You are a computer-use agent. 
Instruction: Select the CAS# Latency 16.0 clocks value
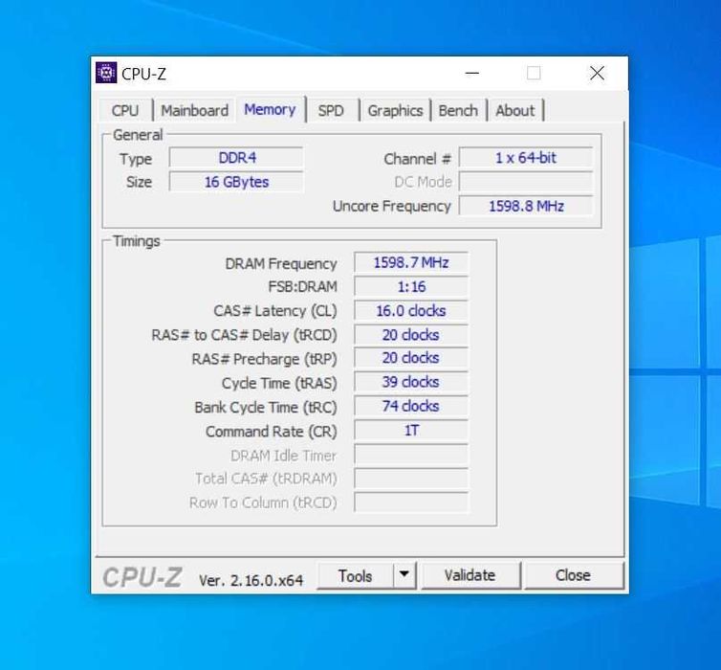point(411,311)
